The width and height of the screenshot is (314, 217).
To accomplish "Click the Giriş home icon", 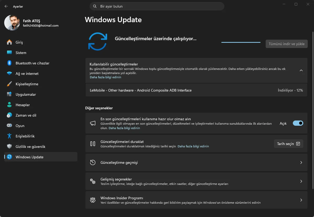I will click(9, 42).
